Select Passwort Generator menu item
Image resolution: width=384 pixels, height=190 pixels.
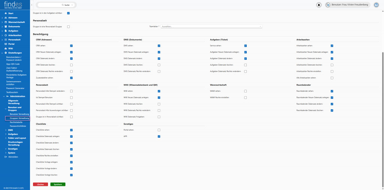[15, 88]
